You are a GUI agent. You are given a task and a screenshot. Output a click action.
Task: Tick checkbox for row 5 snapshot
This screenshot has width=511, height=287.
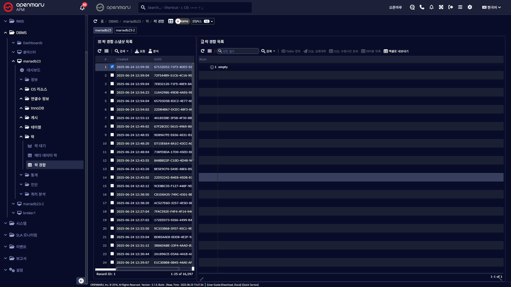112,101
